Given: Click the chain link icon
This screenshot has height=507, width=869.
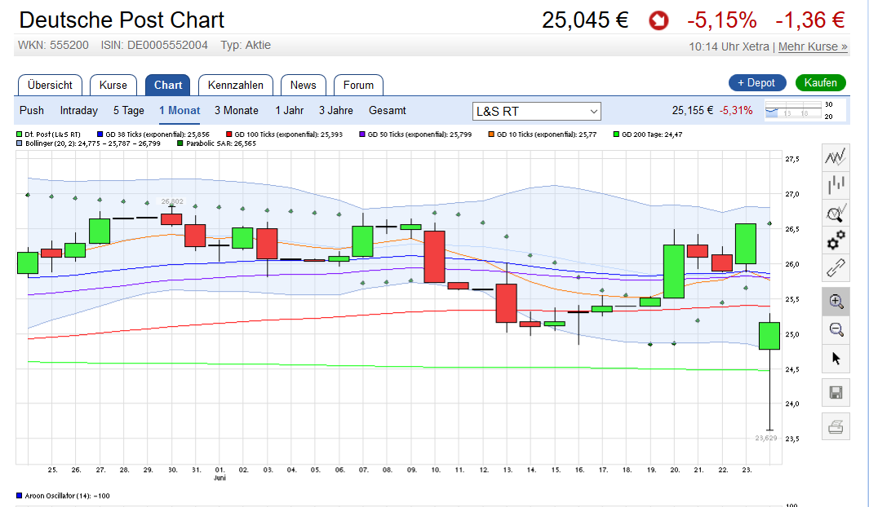Looking at the screenshot, I should [836, 268].
